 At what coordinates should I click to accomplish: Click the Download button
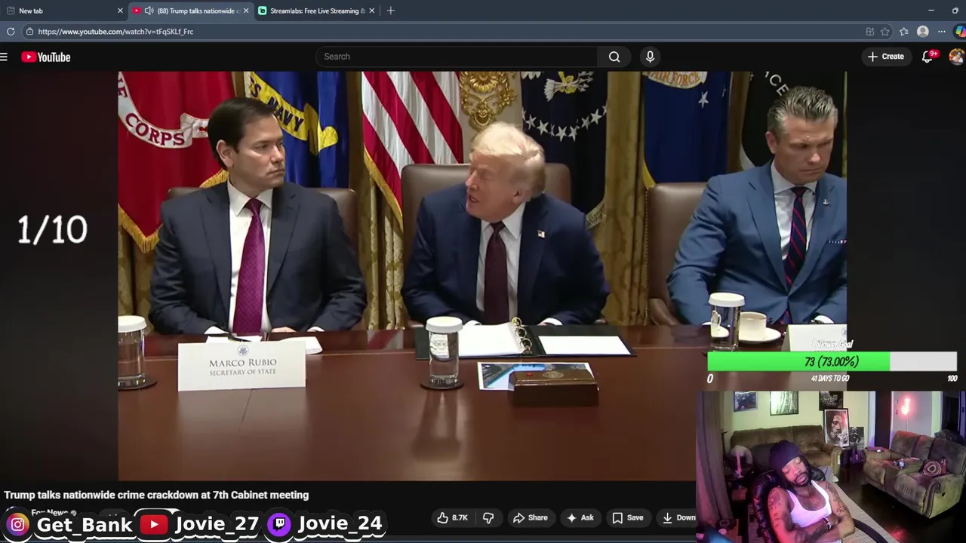click(x=678, y=517)
